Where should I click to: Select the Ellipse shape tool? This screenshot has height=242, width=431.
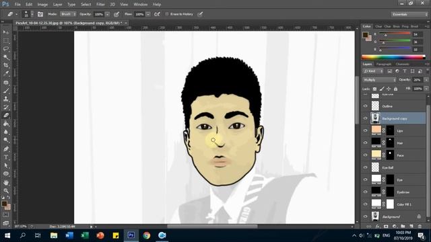pyautogui.click(x=6, y=173)
